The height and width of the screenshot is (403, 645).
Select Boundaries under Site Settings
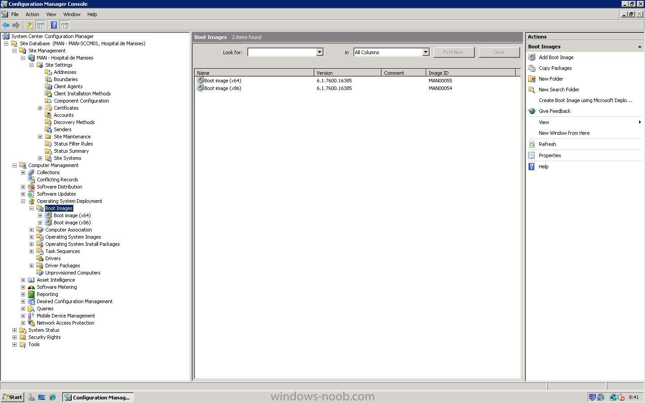65,79
